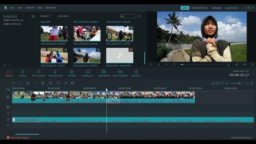Switch to the SPLIT SCREEN tab
This screenshot has height=144, width=256.
click(x=120, y=73)
